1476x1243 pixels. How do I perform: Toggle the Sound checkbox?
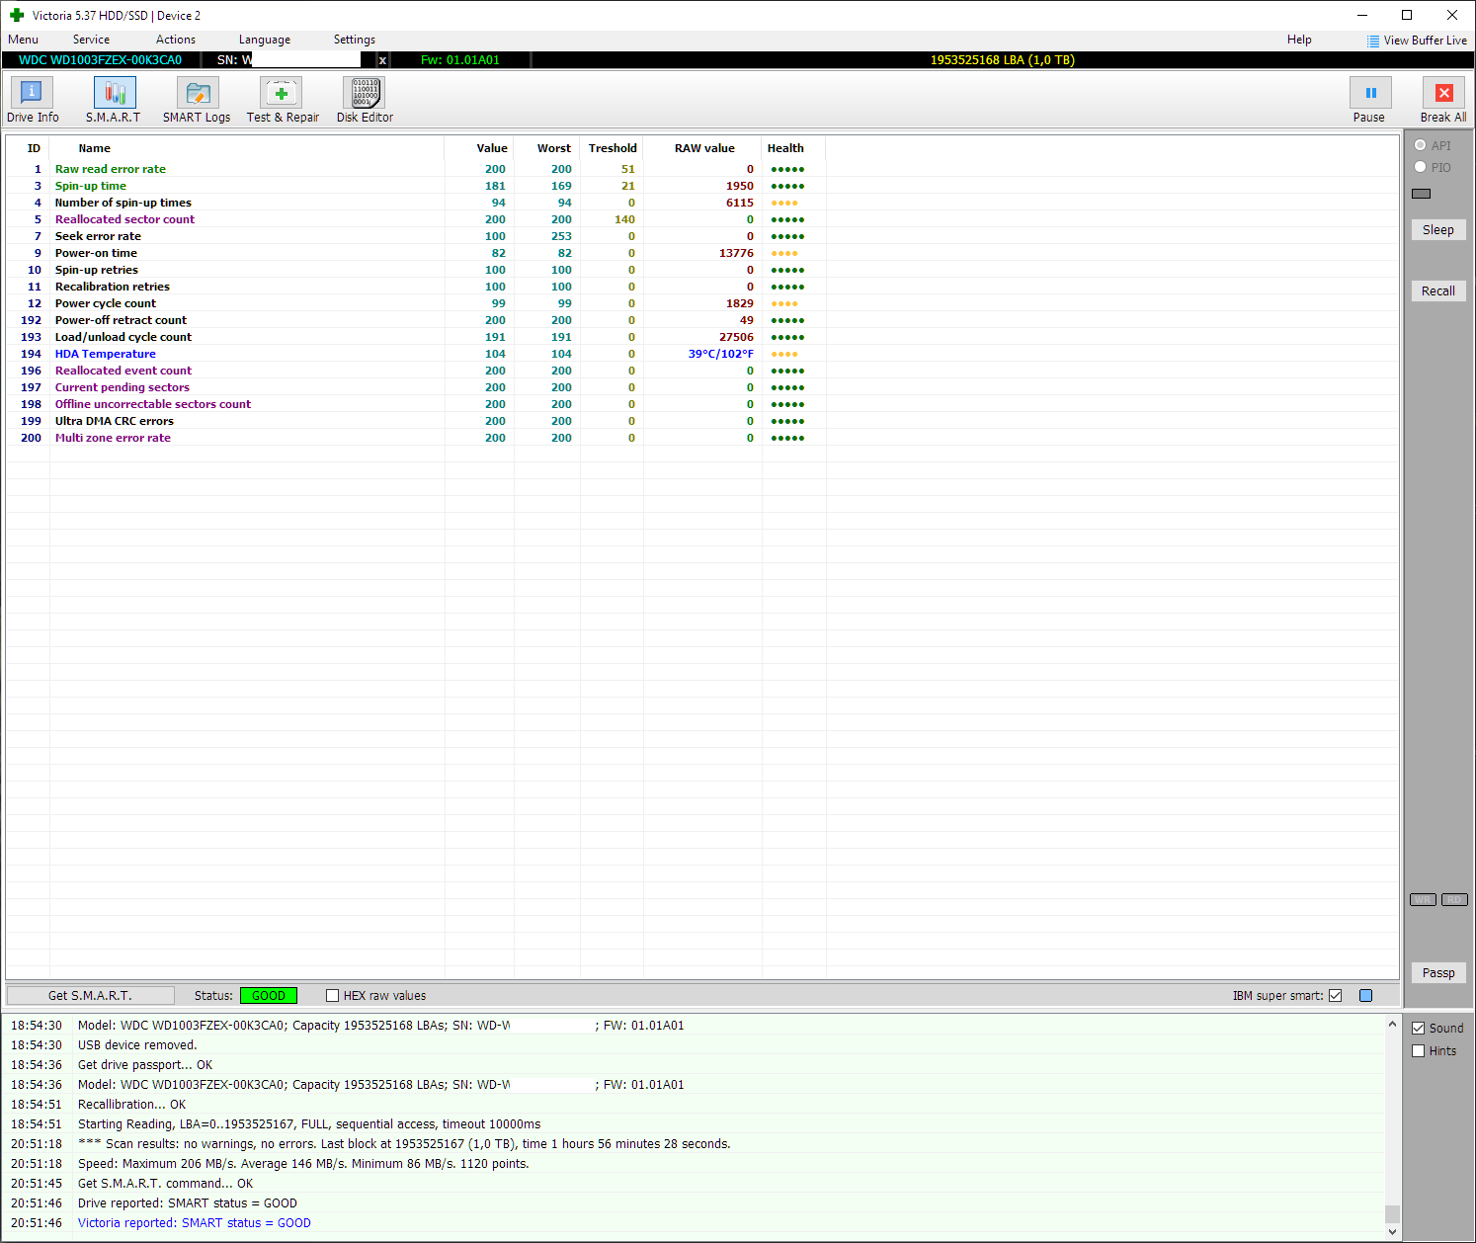click(x=1419, y=1029)
